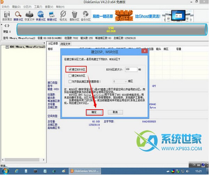Open the sector count dropdown showing 8

[120, 81]
